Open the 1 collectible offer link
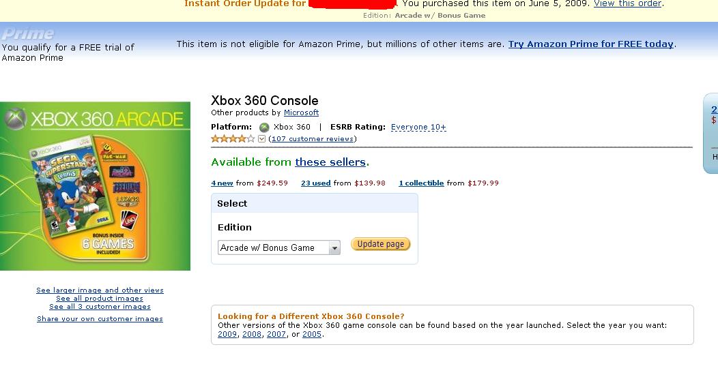 click(421, 183)
